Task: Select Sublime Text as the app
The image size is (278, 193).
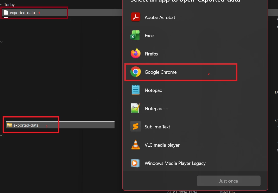Action: click(x=195, y=127)
